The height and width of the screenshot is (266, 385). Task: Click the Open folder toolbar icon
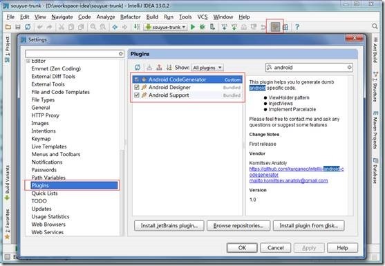[8, 27]
